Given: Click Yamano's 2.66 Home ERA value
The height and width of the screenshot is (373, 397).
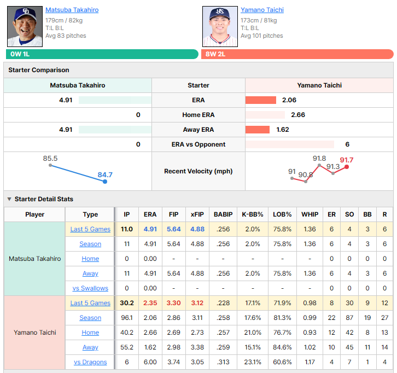Looking at the screenshot, I should pos(298,115).
